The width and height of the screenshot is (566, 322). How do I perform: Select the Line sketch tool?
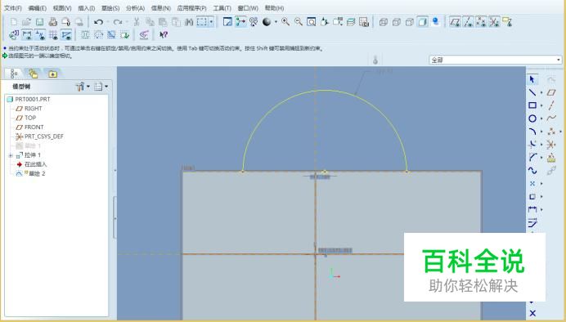(x=532, y=92)
